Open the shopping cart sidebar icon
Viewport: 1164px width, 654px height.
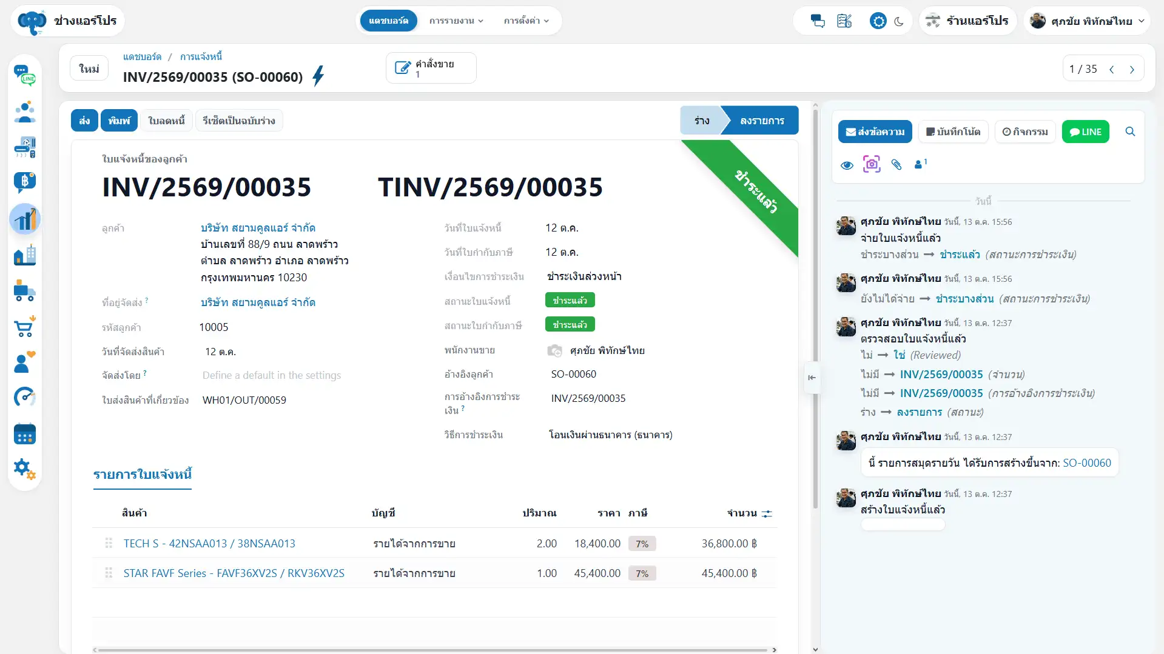[25, 327]
